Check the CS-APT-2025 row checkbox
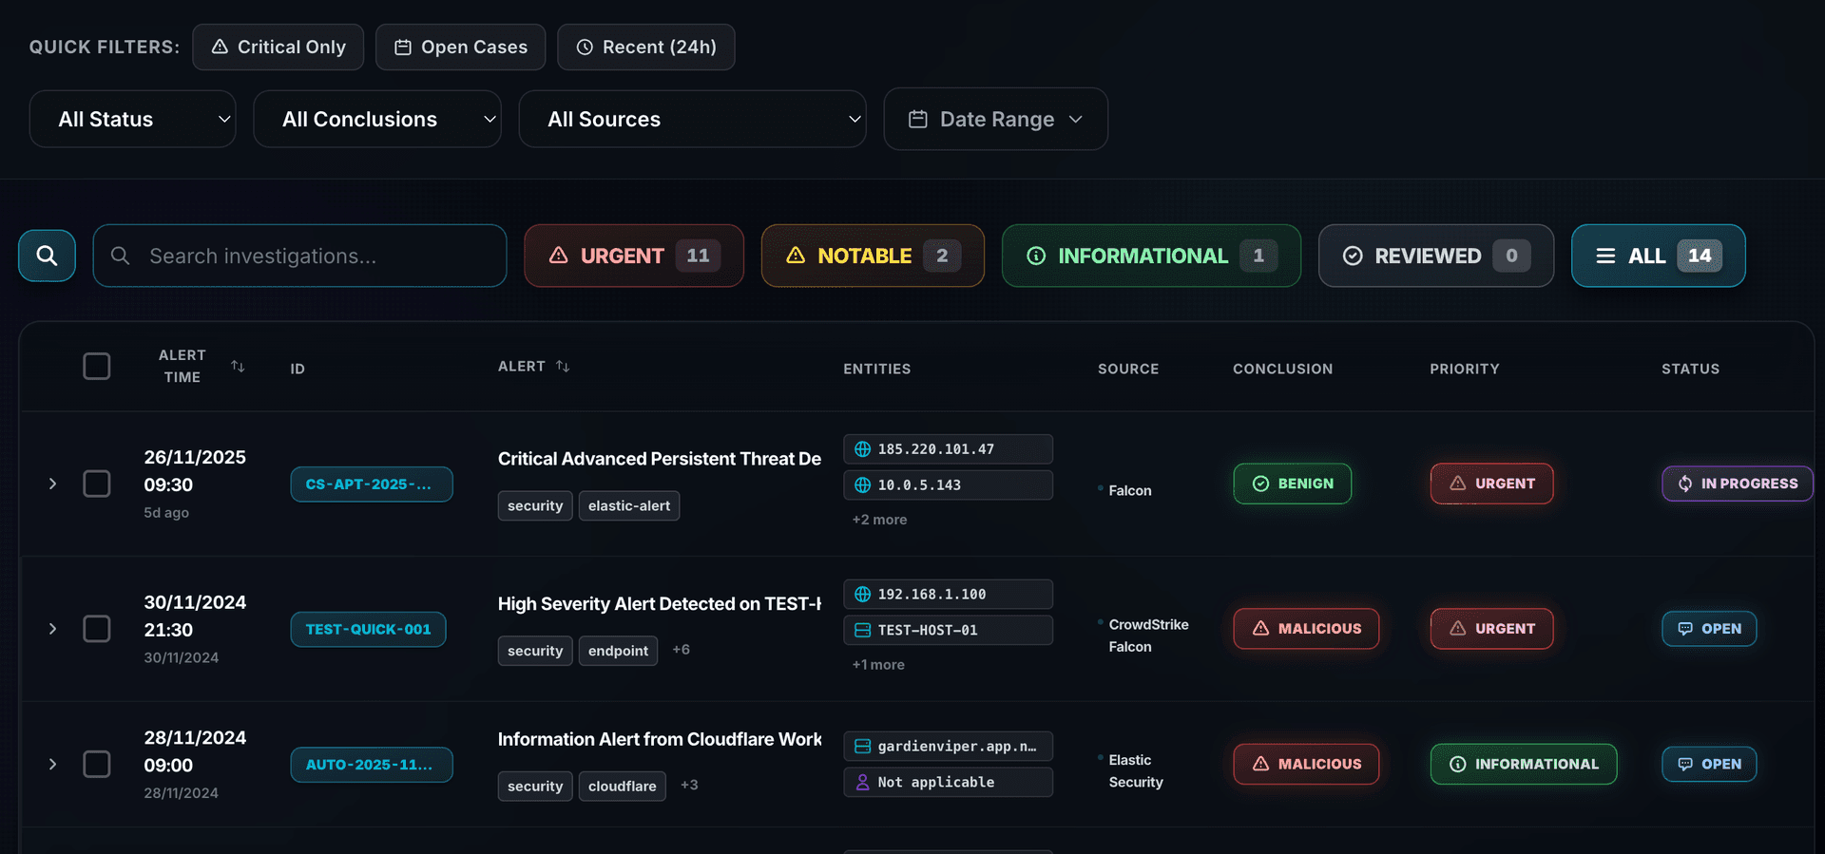This screenshot has width=1825, height=854. pos(97,484)
